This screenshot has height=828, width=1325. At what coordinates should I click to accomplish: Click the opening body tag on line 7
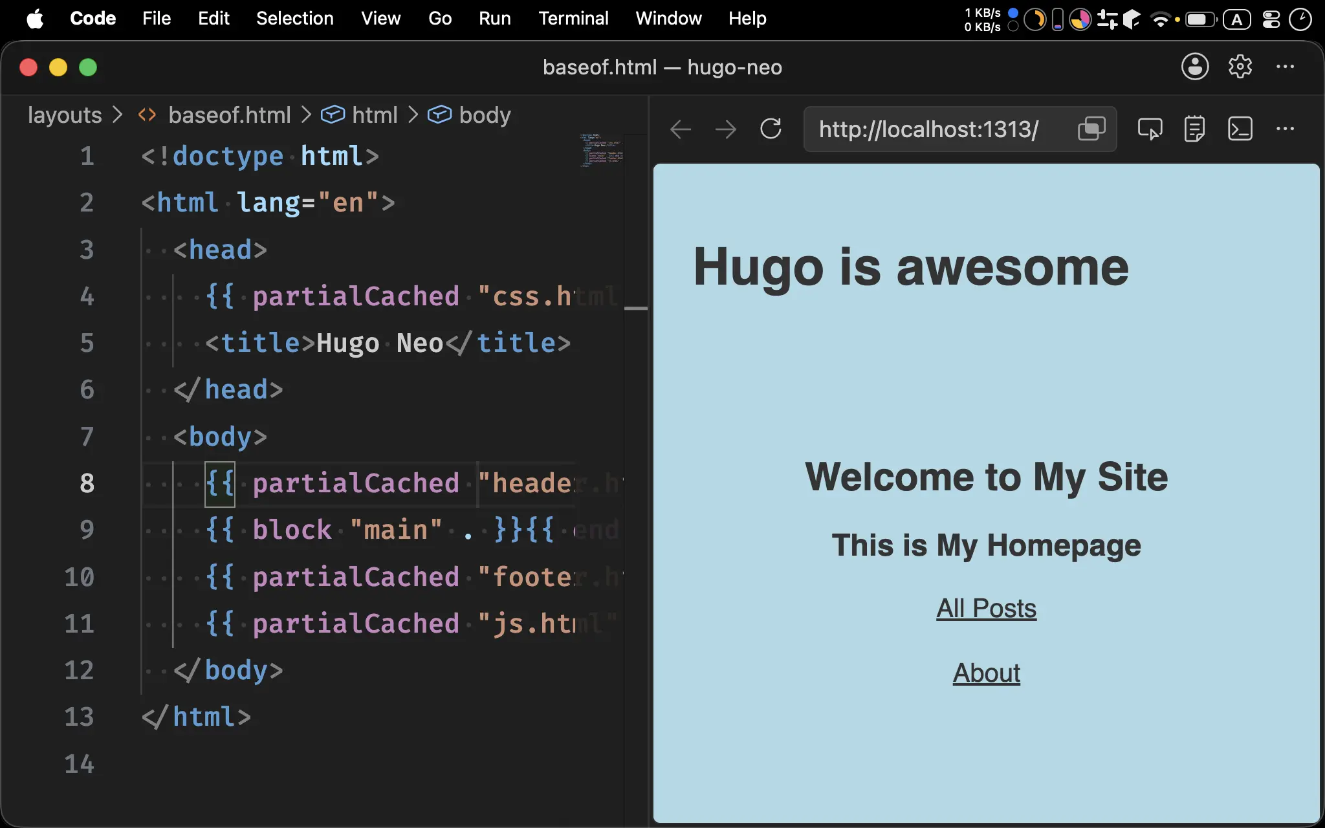coord(220,437)
